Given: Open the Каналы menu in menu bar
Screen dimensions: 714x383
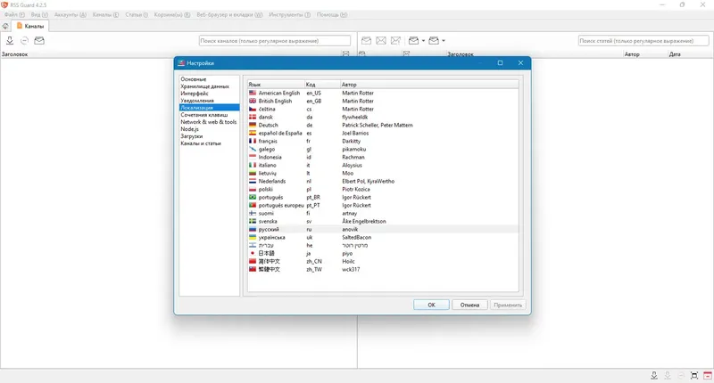Looking at the screenshot, I should pos(105,14).
